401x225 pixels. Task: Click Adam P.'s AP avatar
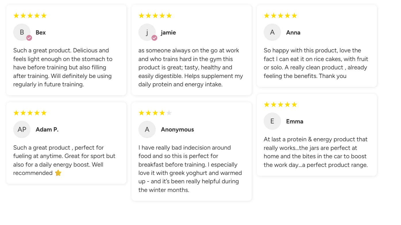pyautogui.click(x=22, y=129)
